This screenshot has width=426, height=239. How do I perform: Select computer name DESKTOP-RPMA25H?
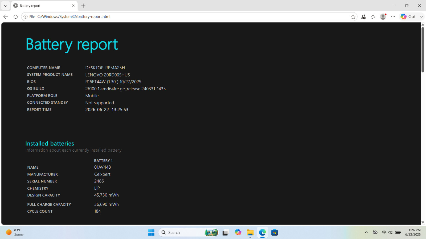[x=105, y=68]
